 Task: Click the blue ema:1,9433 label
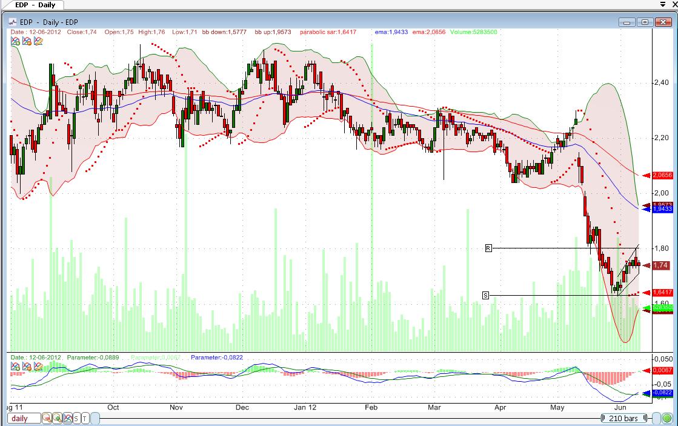[x=391, y=32]
